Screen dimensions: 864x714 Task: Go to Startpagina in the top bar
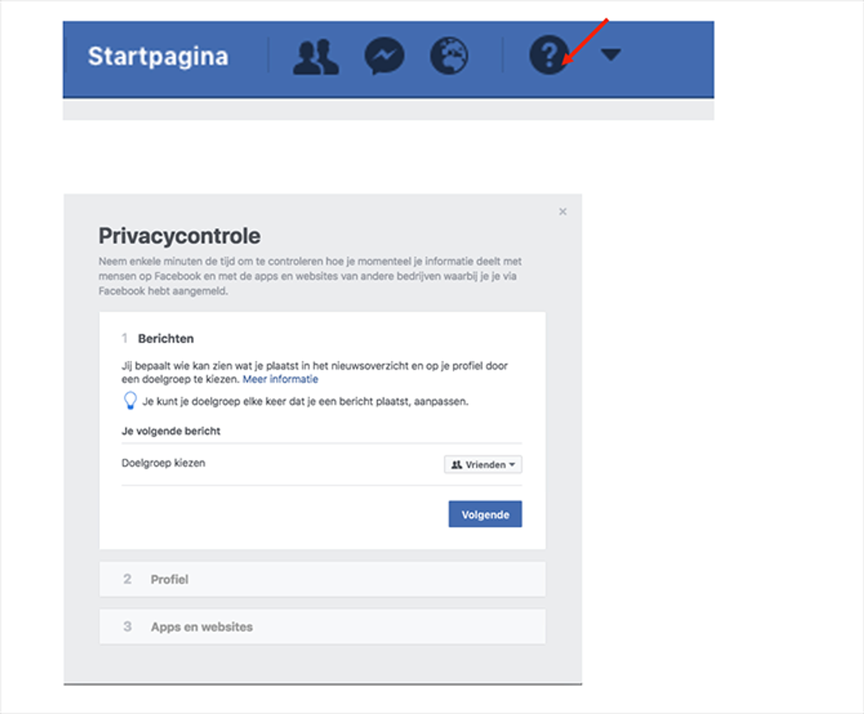158,57
